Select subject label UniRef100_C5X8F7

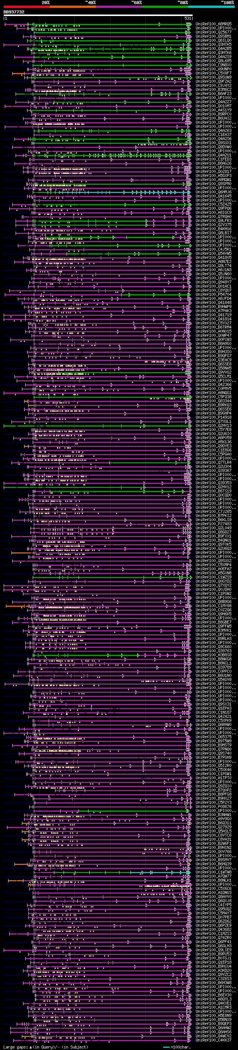pyautogui.click(x=213, y=73)
